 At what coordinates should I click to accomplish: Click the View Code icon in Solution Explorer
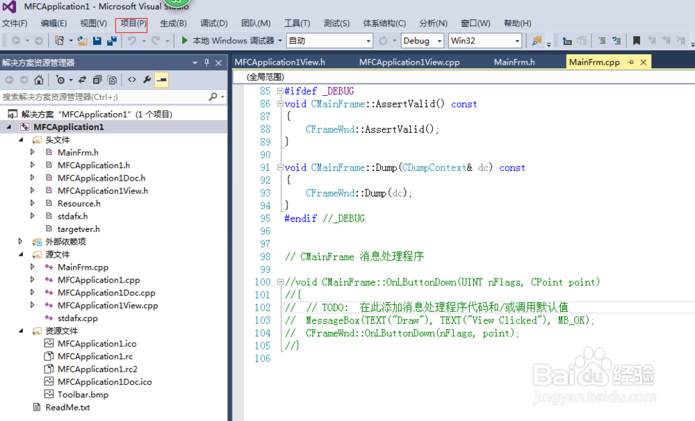coord(132,80)
